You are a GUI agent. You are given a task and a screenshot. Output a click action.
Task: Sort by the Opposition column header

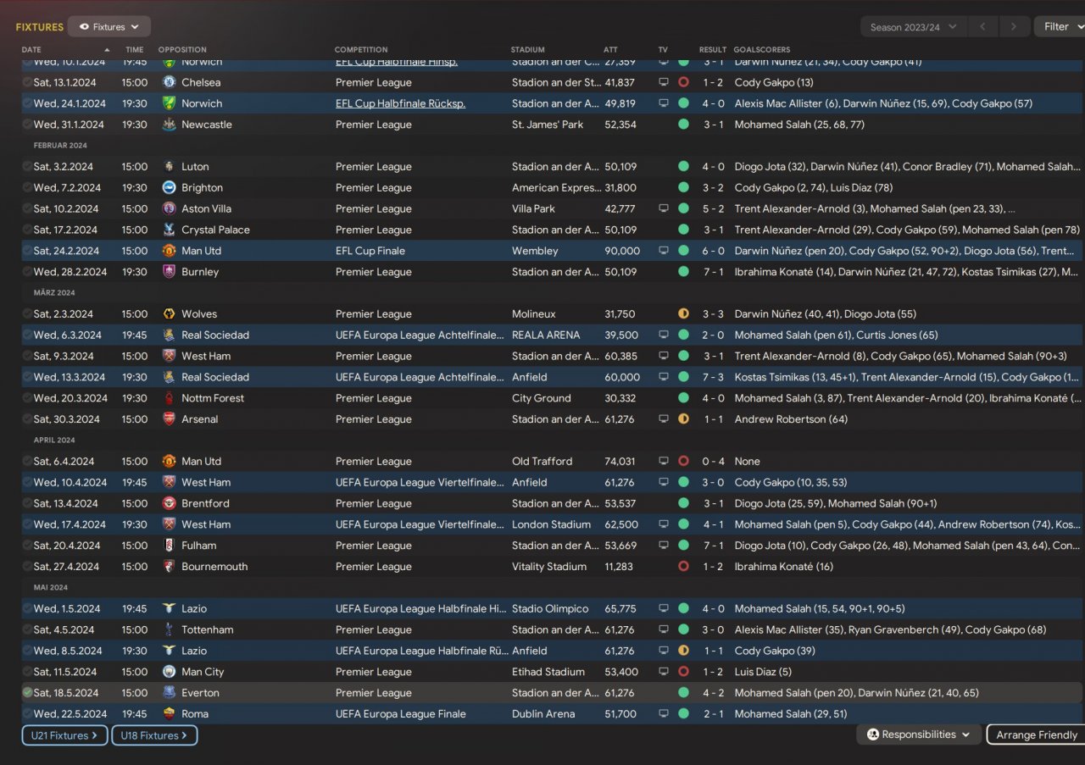pos(182,50)
